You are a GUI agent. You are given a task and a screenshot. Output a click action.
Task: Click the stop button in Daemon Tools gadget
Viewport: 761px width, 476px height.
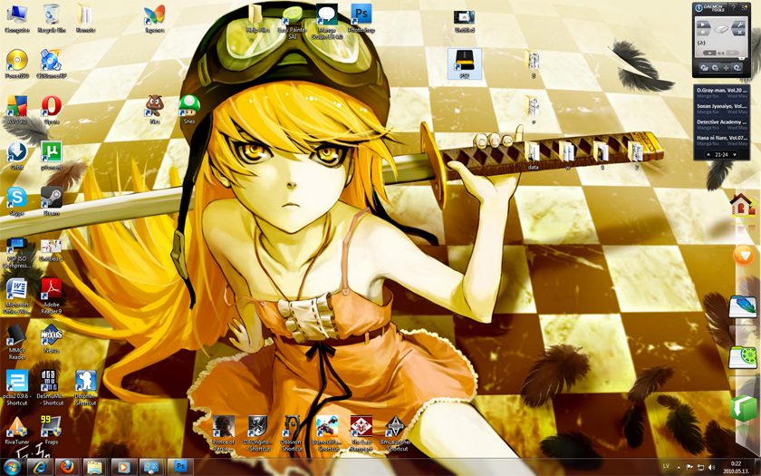click(702, 32)
